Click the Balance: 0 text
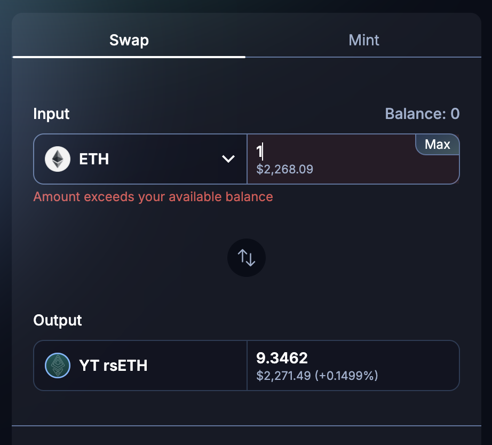The height and width of the screenshot is (445, 492). (422, 114)
